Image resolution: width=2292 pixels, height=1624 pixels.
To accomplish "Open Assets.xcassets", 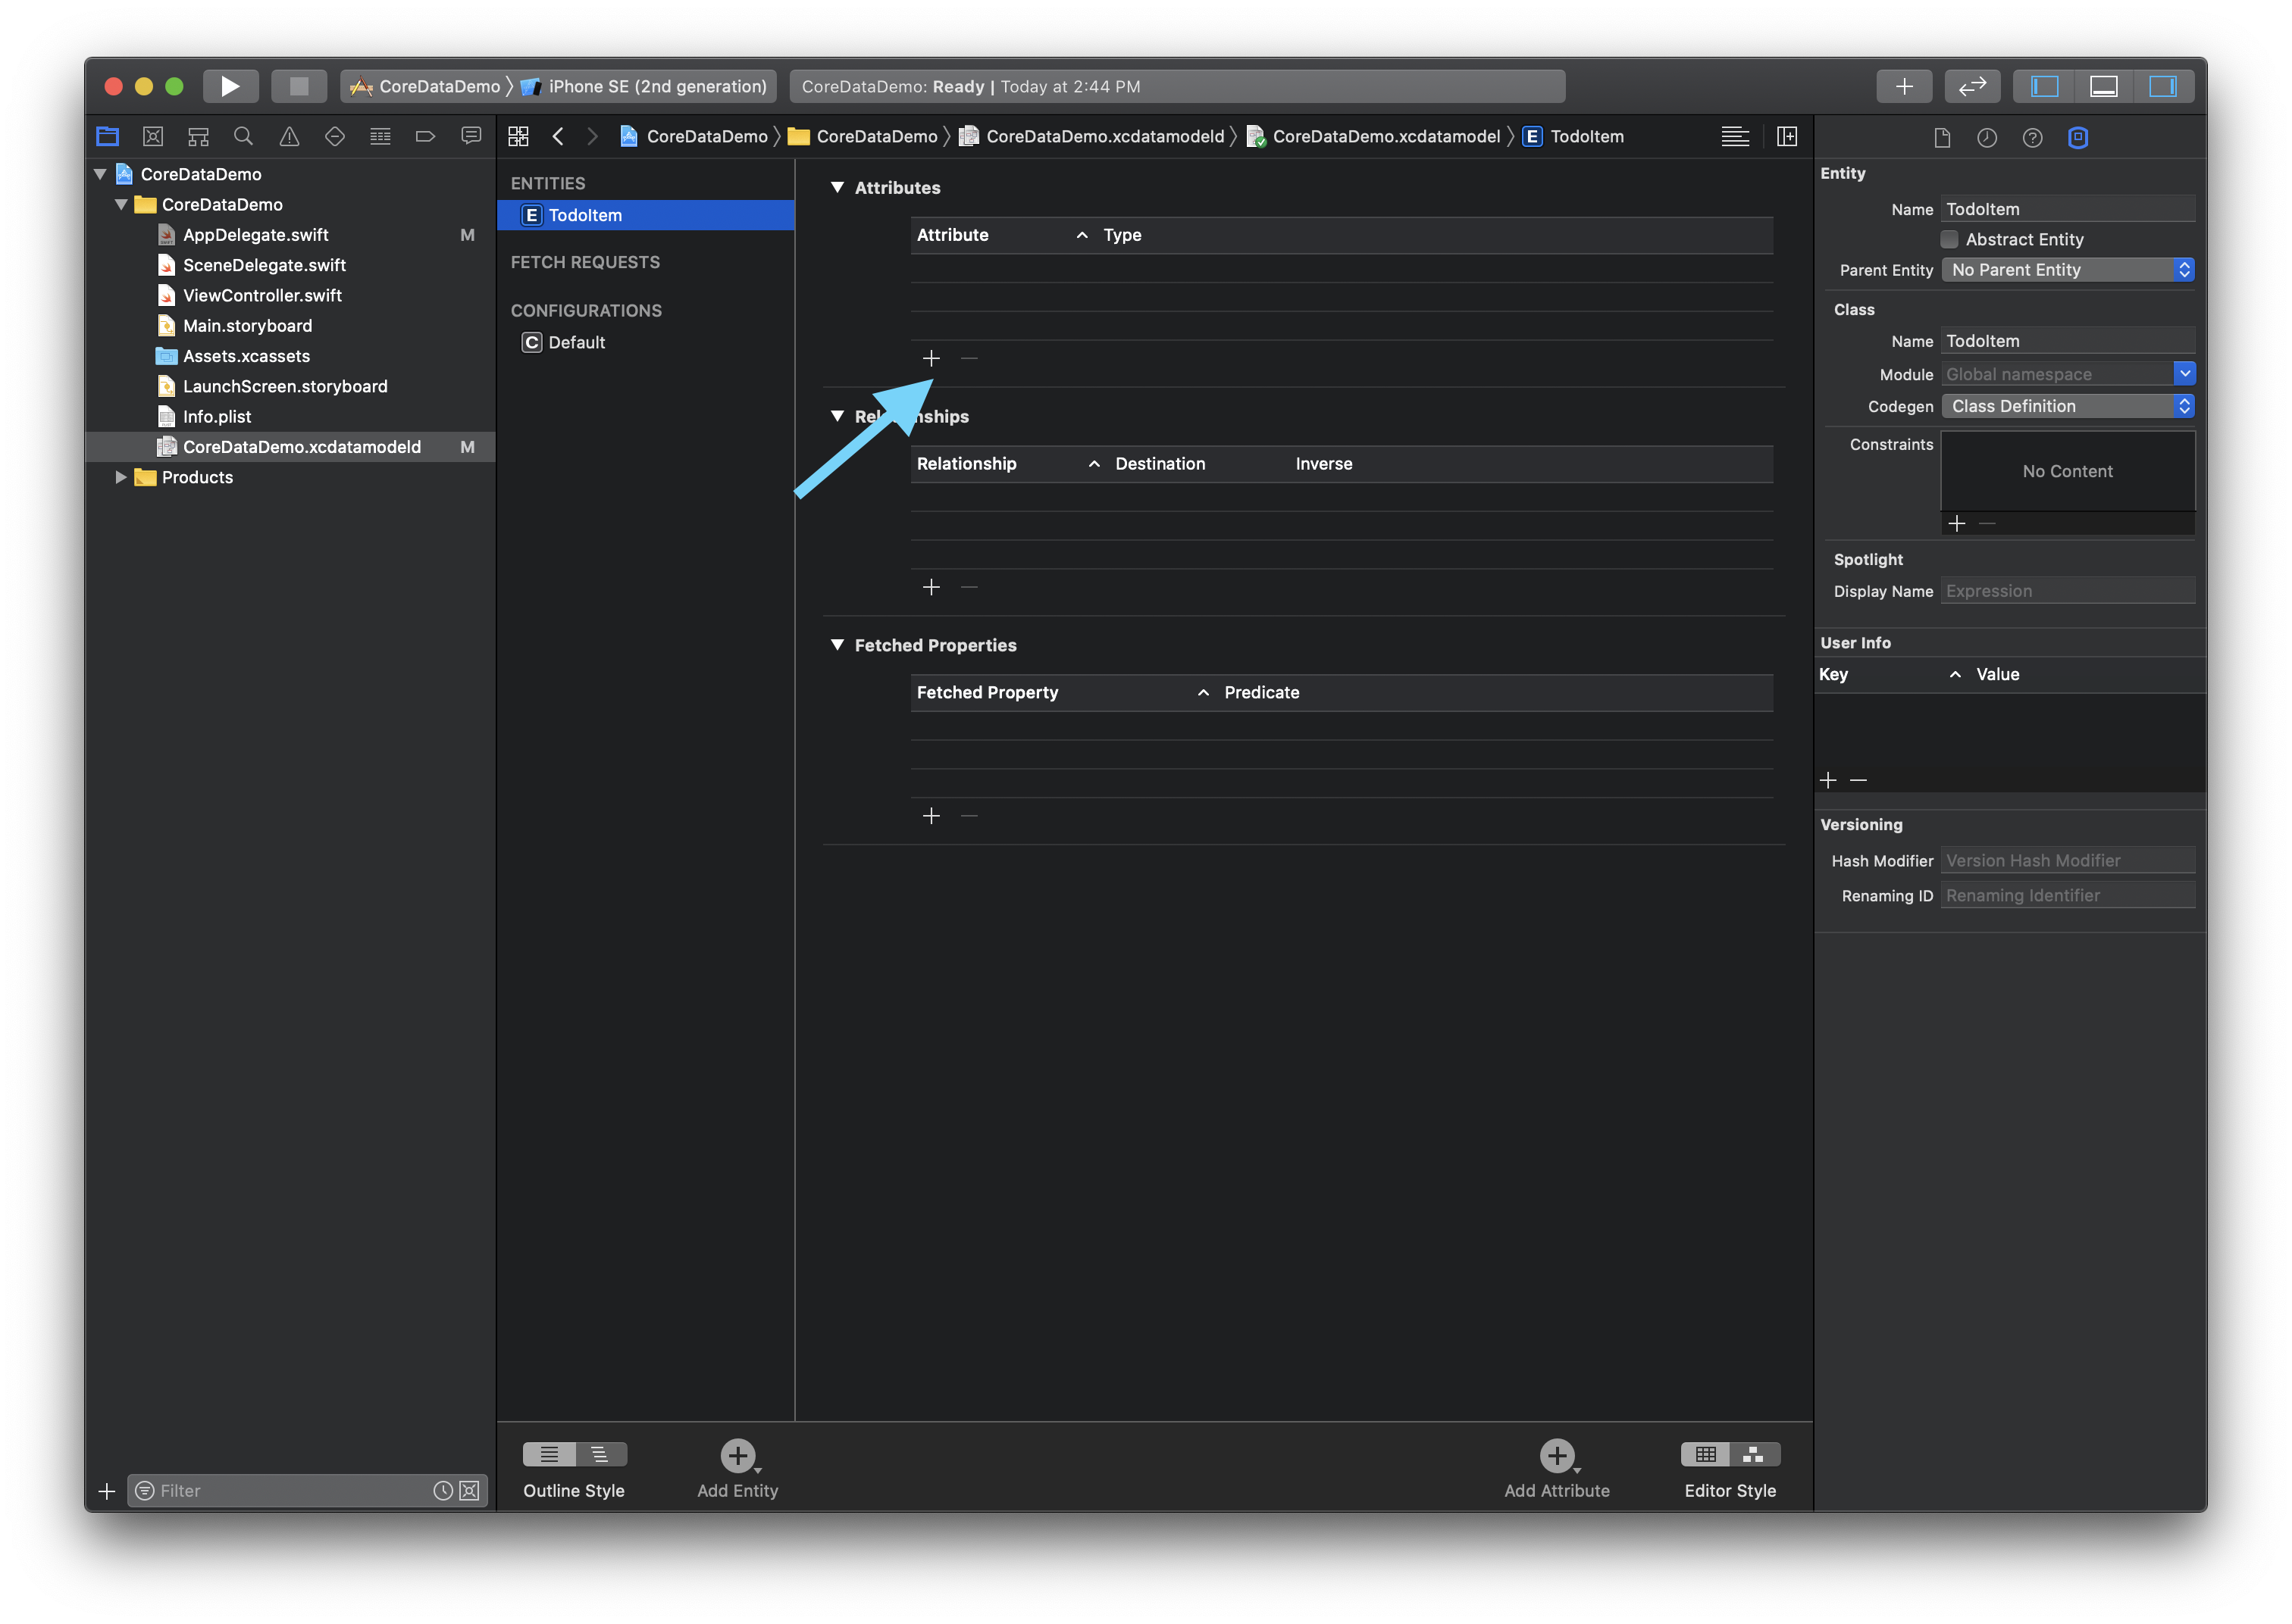I will (x=246, y=356).
